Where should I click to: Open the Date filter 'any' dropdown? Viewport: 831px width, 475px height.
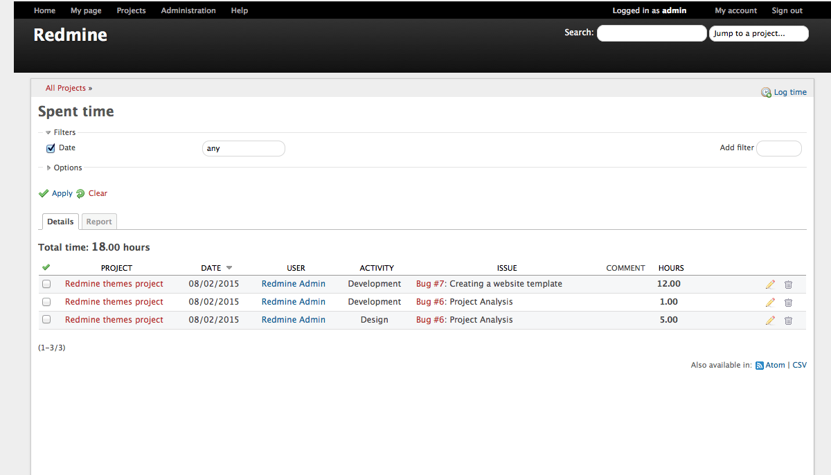(x=243, y=149)
